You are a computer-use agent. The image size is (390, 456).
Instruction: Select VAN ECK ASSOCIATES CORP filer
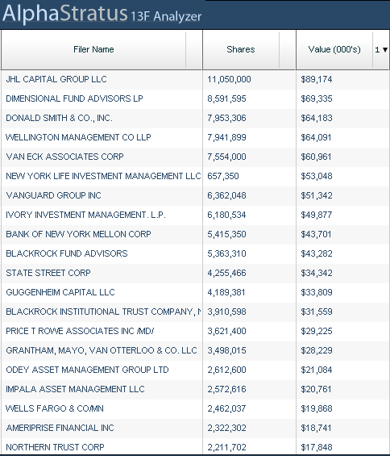64,157
